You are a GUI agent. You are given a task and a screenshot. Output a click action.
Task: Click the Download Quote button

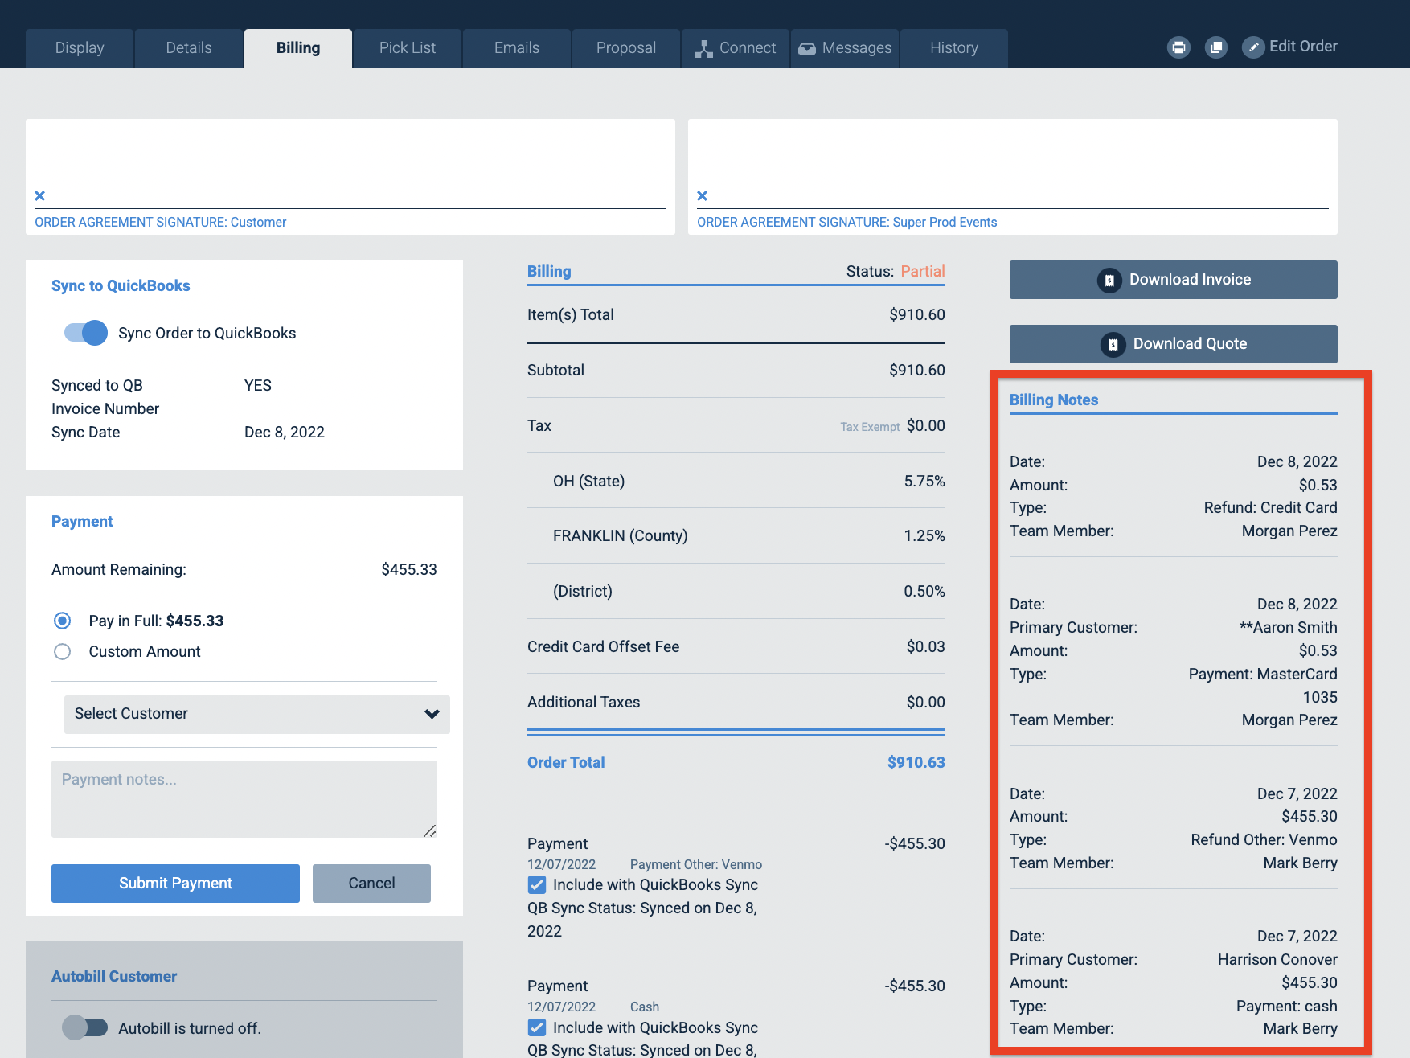click(x=1174, y=344)
